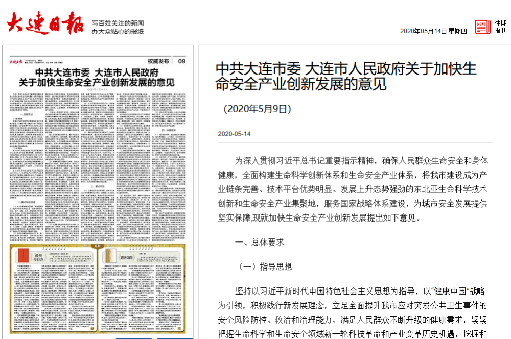This screenshot has width=511, height=339.
Task: Click page number 09 in the page preview
Action: pyautogui.click(x=181, y=61)
